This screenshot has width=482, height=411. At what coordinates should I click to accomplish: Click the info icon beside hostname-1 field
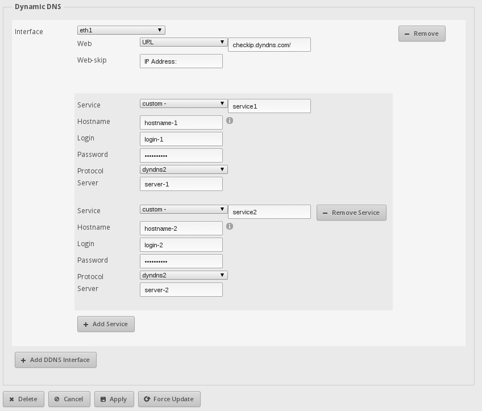click(230, 121)
